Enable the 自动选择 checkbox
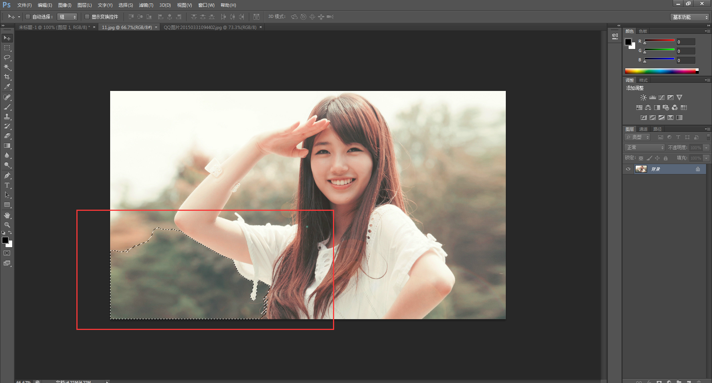The image size is (712, 383). 28,17
